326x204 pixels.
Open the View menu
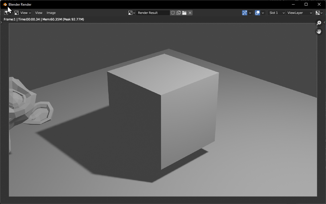click(x=39, y=13)
